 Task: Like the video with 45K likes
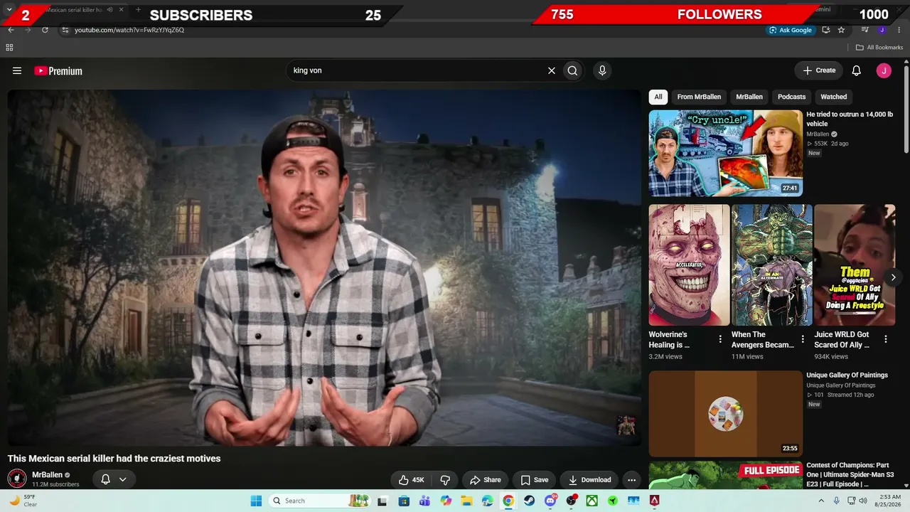[411, 480]
